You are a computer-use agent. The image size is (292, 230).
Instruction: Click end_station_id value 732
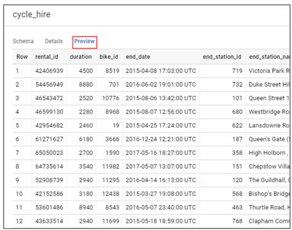point(237,84)
